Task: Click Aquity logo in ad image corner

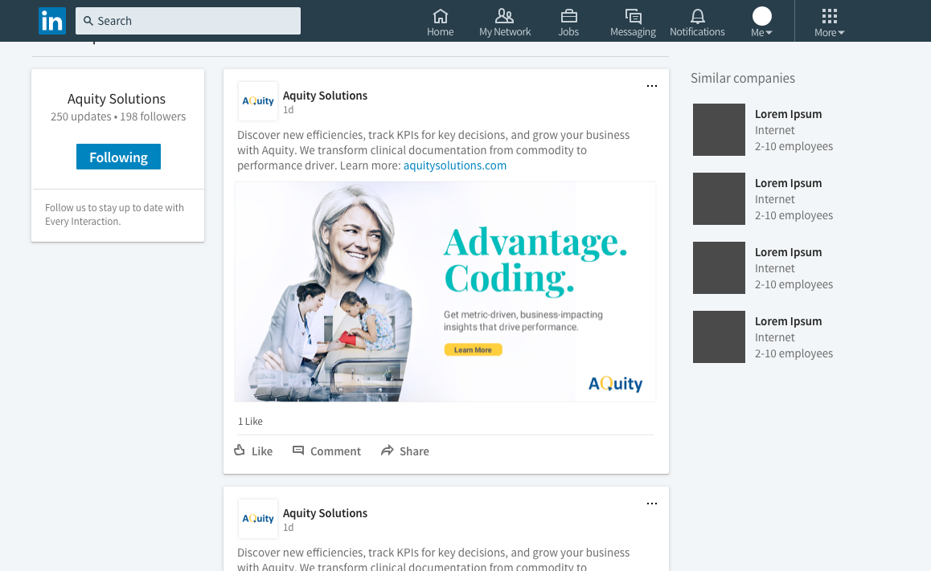Action: click(615, 384)
